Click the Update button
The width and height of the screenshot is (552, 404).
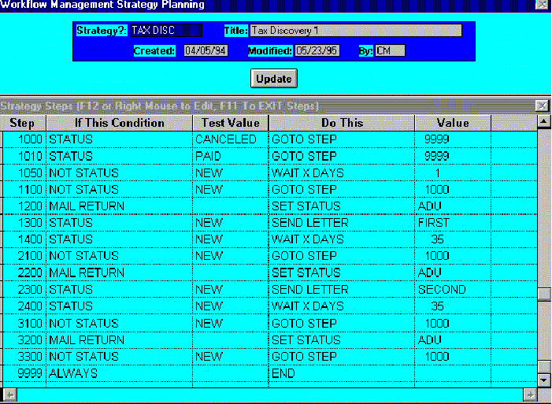pos(274,79)
